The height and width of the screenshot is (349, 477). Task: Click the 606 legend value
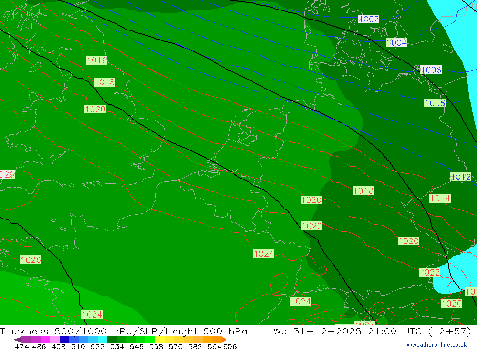[230, 346]
